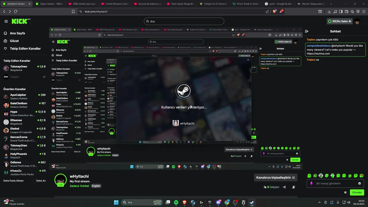Open Brave main menu

point(364,11)
